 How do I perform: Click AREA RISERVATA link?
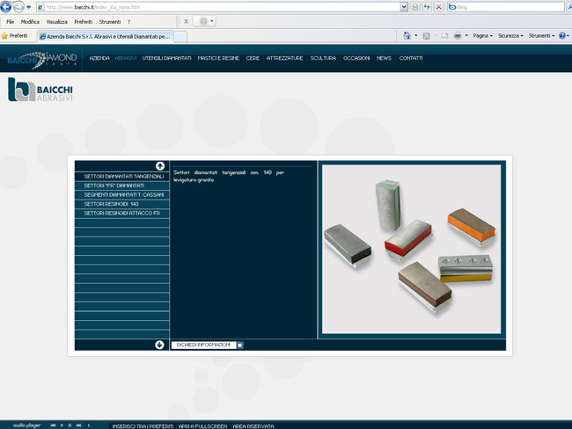coord(253,426)
